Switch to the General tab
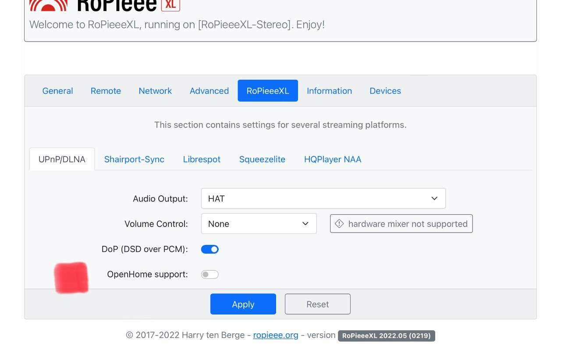The width and height of the screenshot is (561, 350). pyautogui.click(x=57, y=91)
